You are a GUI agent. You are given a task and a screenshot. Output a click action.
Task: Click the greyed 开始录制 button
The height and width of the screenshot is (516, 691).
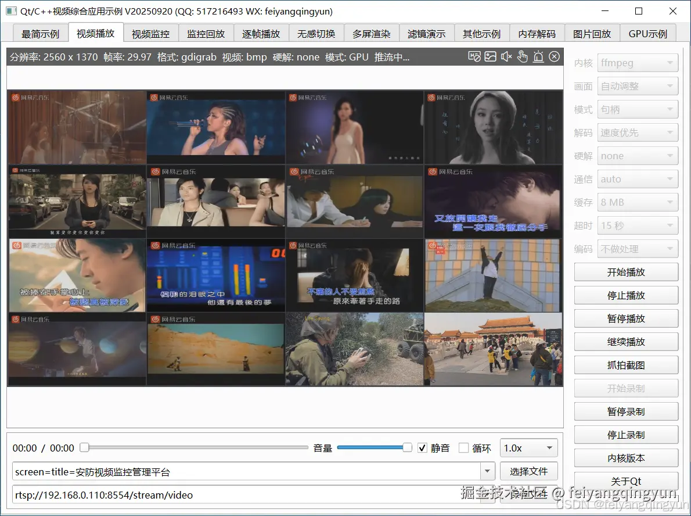pos(626,389)
